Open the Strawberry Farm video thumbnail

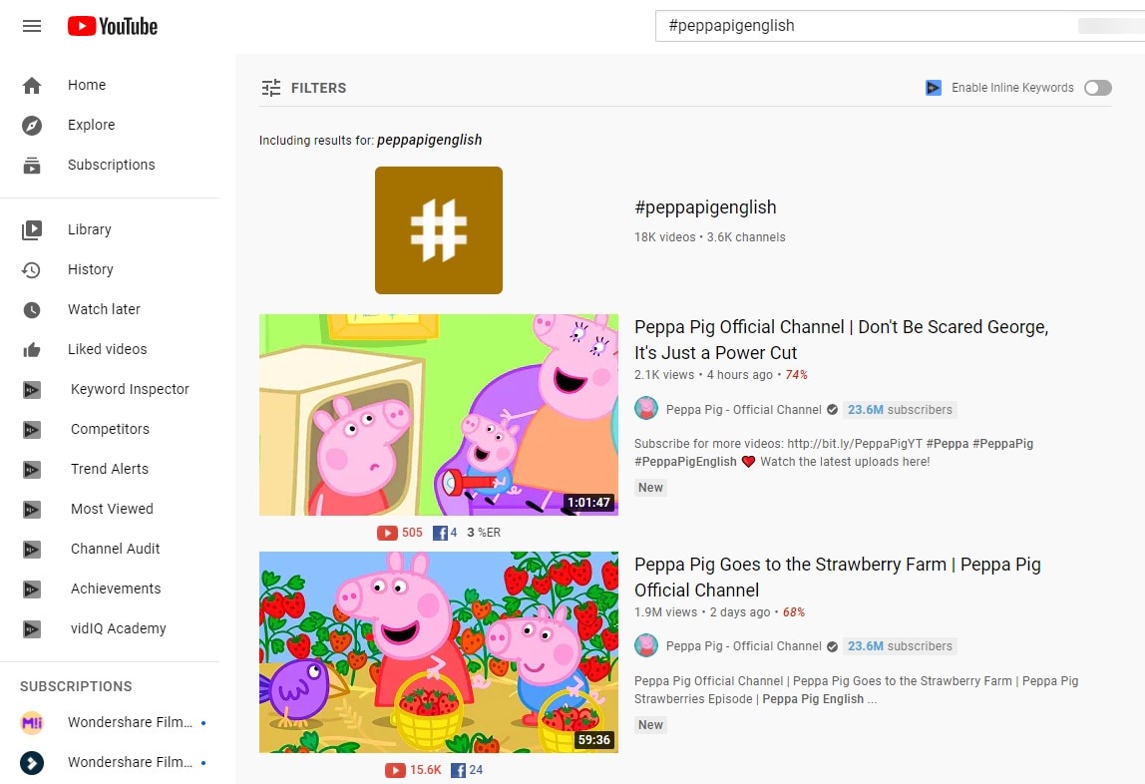438,652
